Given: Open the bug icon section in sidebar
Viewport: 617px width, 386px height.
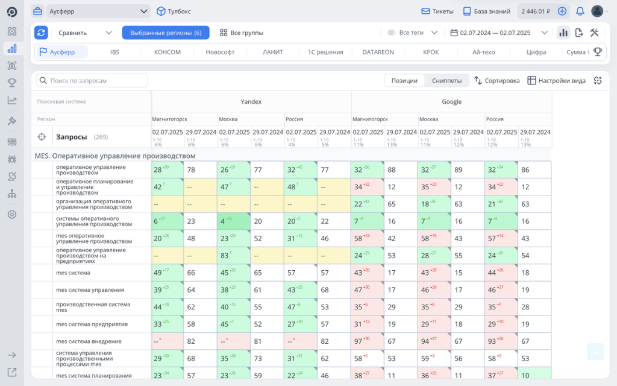Looking at the screenshot, I should tap(12, 159).
